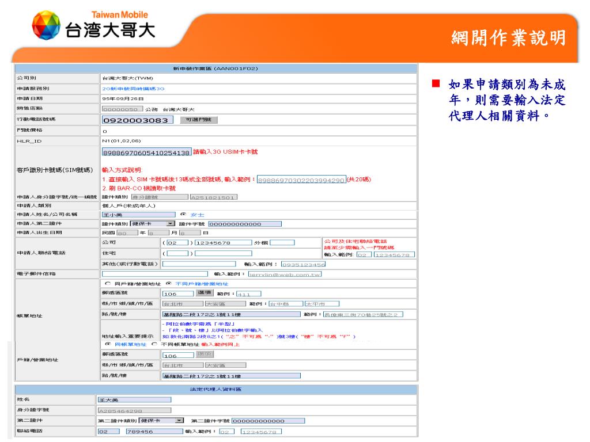Click the SIM card number field 8988697060541...
Viewport: 590px width, 442px height.
click(147, 153)
